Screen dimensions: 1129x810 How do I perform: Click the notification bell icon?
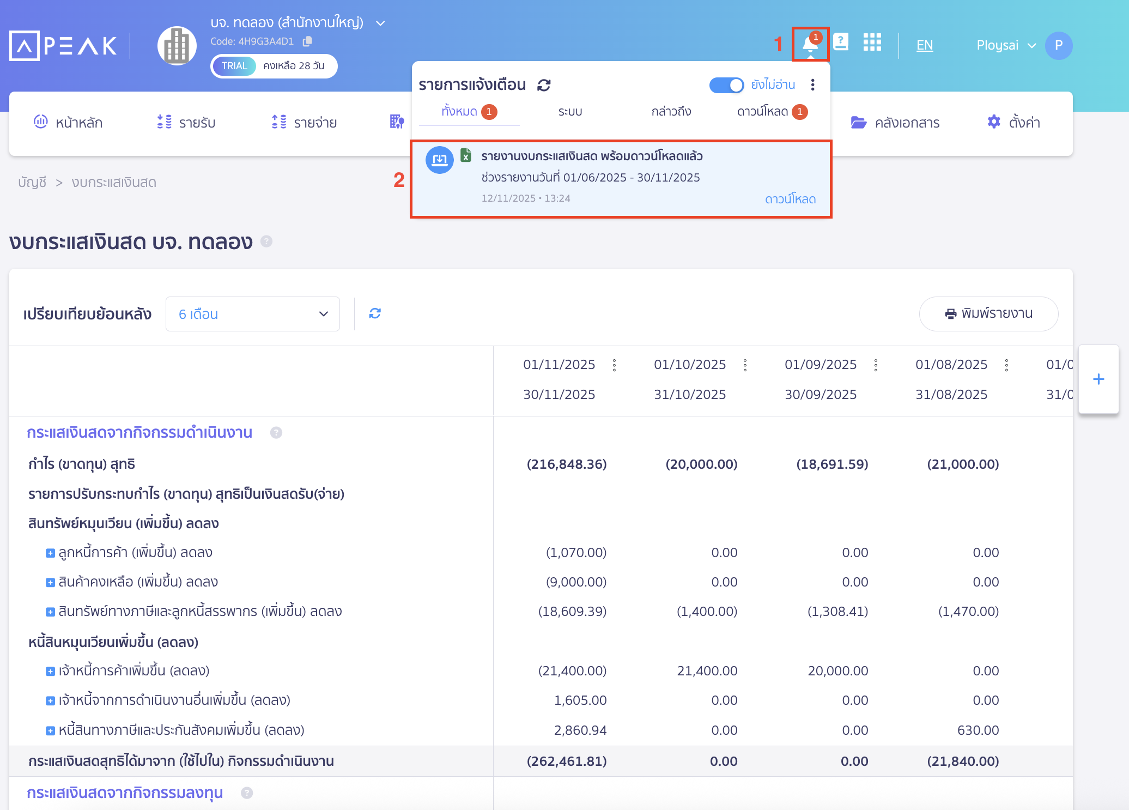pos(810,44)
